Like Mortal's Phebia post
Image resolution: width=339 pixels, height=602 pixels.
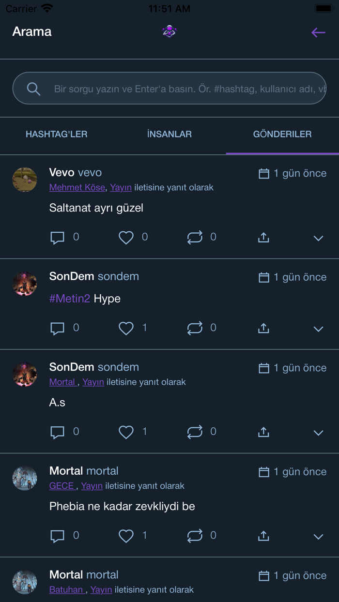(126, 536)
